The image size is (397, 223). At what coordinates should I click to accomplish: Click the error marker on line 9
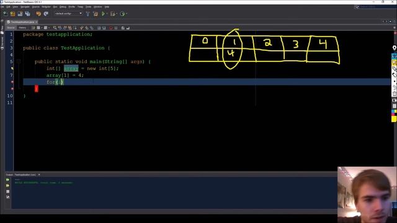[x=12, y=89]
